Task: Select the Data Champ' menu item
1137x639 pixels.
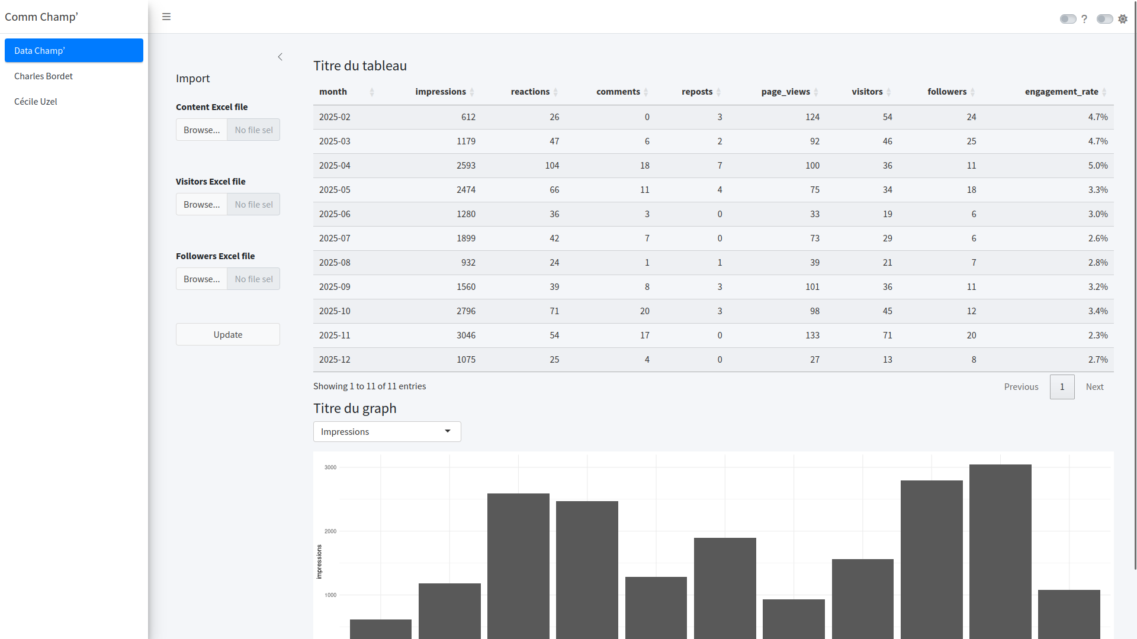Action: 74,50
